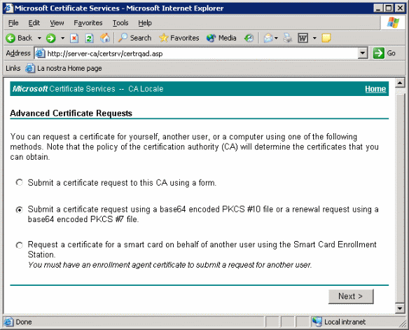
Task: Click the Home house icon
Action: [x=105, y=38]
